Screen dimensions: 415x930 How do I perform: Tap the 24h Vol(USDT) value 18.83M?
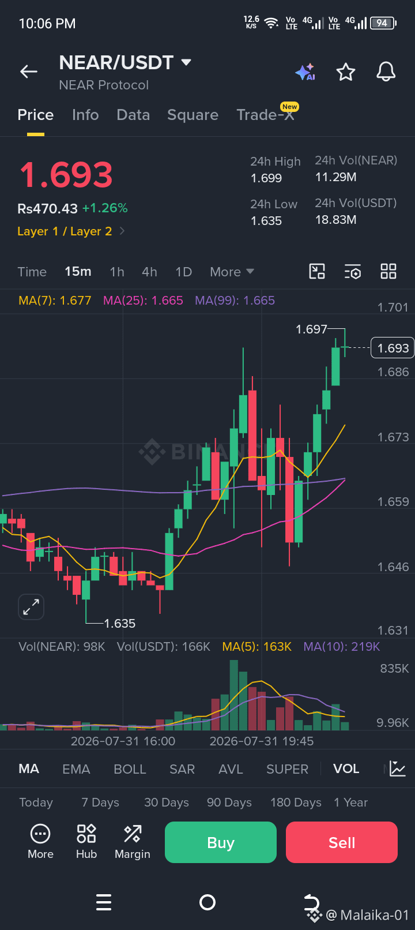[335, 220]
